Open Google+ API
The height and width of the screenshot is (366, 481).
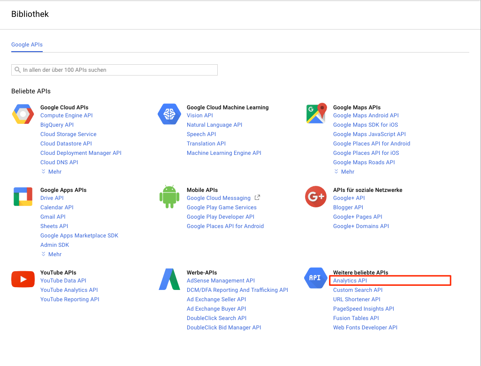[349, 198]
